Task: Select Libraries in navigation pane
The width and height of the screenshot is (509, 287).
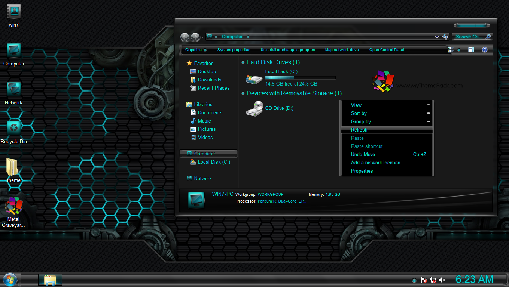Action: point(199,104)
